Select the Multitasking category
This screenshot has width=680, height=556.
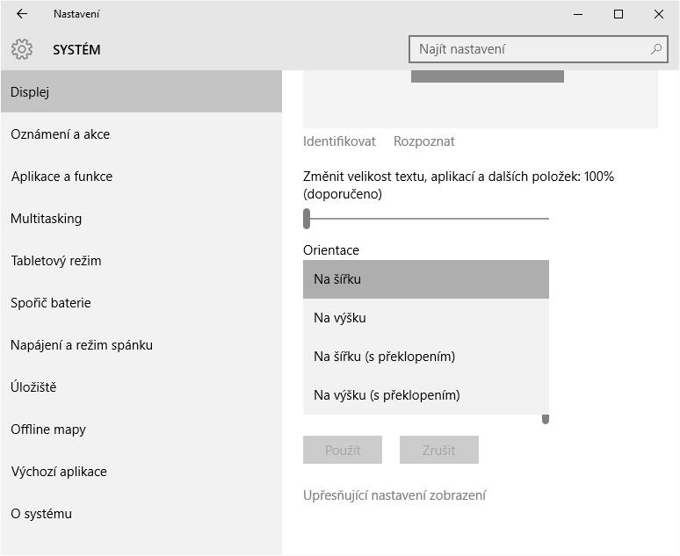pos(46,219)
